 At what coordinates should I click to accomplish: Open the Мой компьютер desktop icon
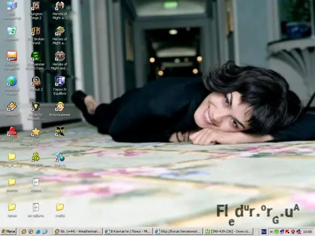click(x=12, y=10)
